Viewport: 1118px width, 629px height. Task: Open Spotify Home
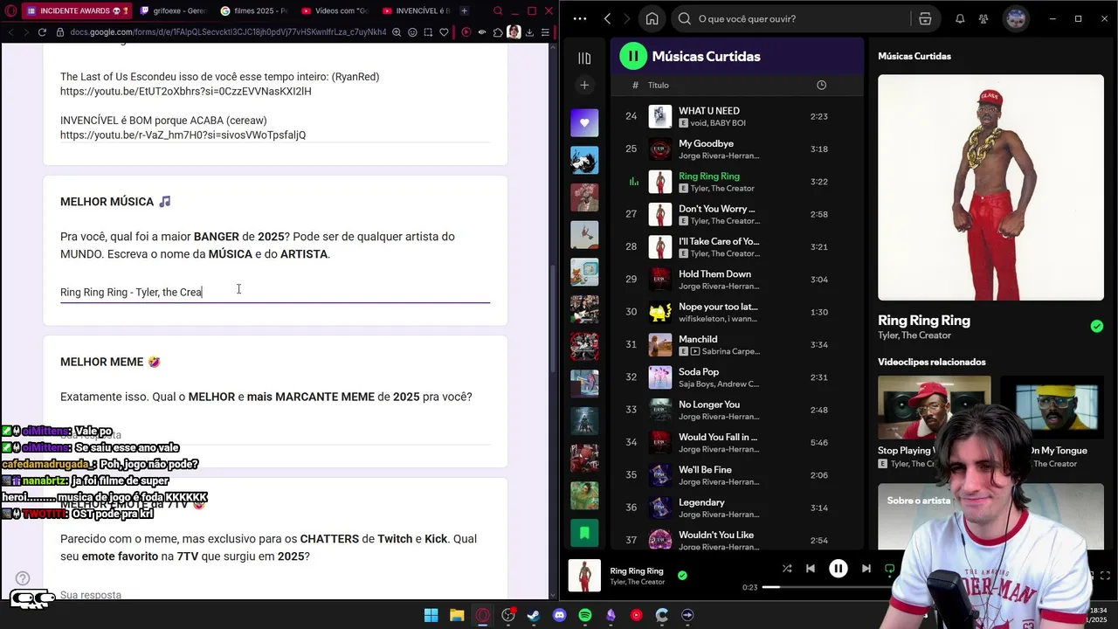[652, 18]
